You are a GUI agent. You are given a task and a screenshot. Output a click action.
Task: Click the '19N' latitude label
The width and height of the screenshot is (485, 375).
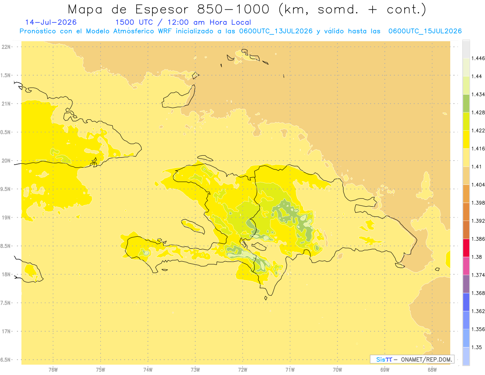tap(6, 218)
